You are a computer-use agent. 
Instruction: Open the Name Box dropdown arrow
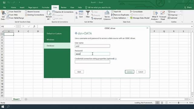15,26
